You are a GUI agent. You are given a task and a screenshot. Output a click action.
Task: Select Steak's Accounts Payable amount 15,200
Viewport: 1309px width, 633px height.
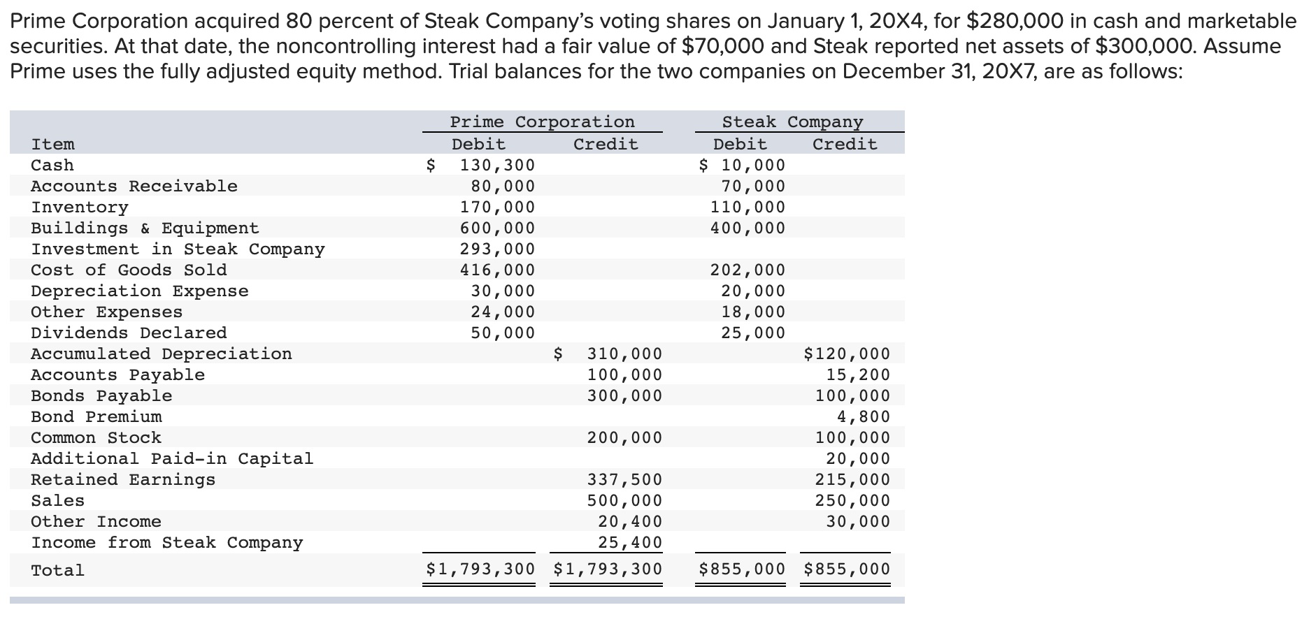click(x=857, y=375)
